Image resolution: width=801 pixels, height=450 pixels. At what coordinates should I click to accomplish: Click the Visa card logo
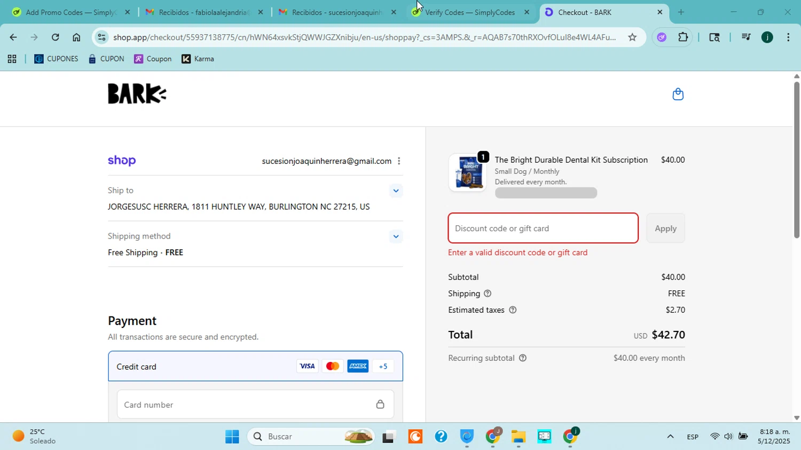tap(307, 366)
